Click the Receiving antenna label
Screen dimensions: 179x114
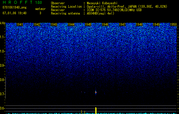tap(65, 13)
